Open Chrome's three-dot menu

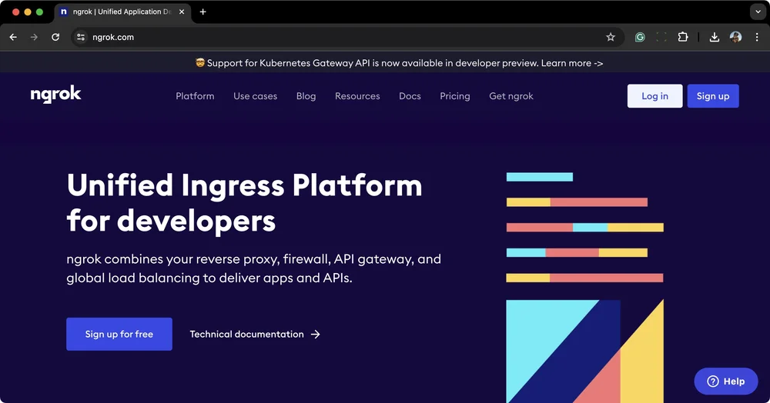(757, 37)
